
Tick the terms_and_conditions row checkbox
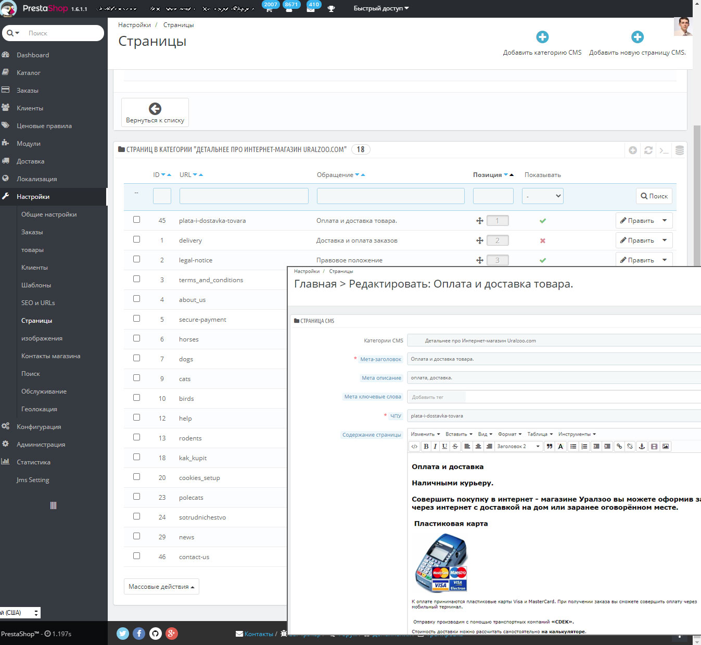pos(136,279)
